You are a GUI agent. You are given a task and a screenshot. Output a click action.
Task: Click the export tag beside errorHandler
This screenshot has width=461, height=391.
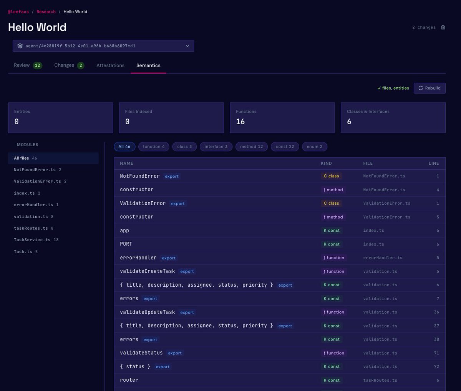pyautogui.click(x=169, y=258)
